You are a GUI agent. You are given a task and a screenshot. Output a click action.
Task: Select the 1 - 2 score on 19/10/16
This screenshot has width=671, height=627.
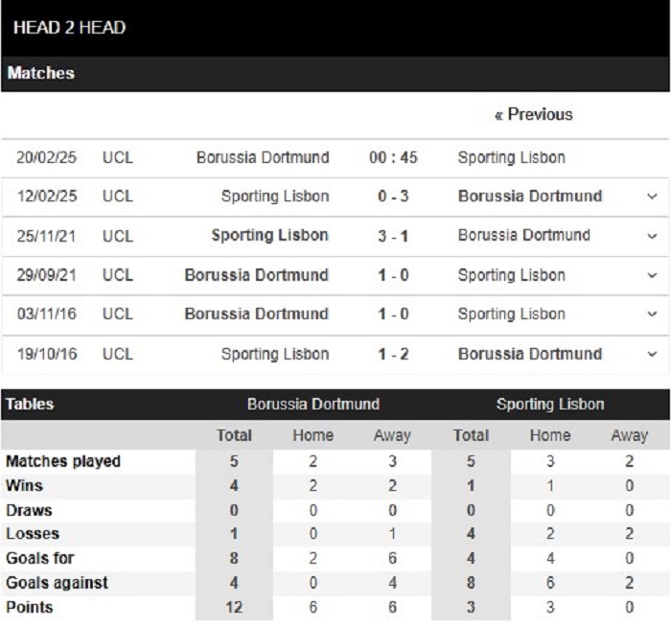393,354
